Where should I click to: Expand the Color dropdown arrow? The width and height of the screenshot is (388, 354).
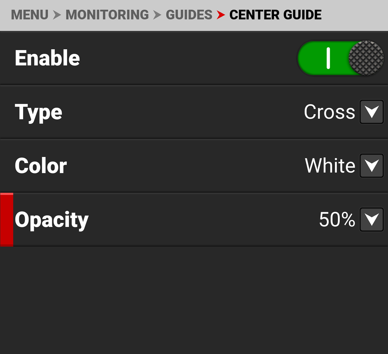click(x=371, y=166)
